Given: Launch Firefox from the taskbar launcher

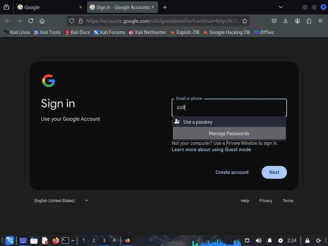Looking at the screenshot, I should [56, 241].
